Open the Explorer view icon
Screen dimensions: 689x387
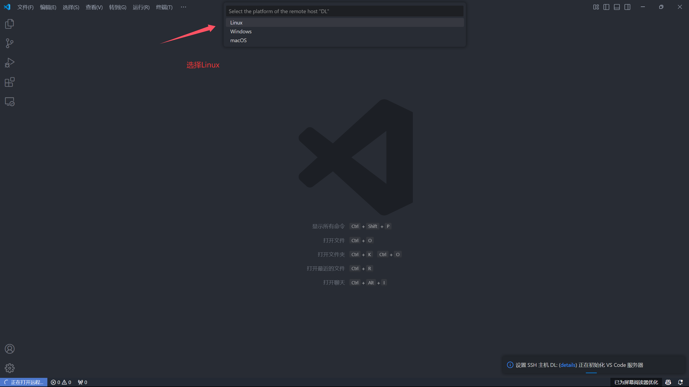(9, 24)
